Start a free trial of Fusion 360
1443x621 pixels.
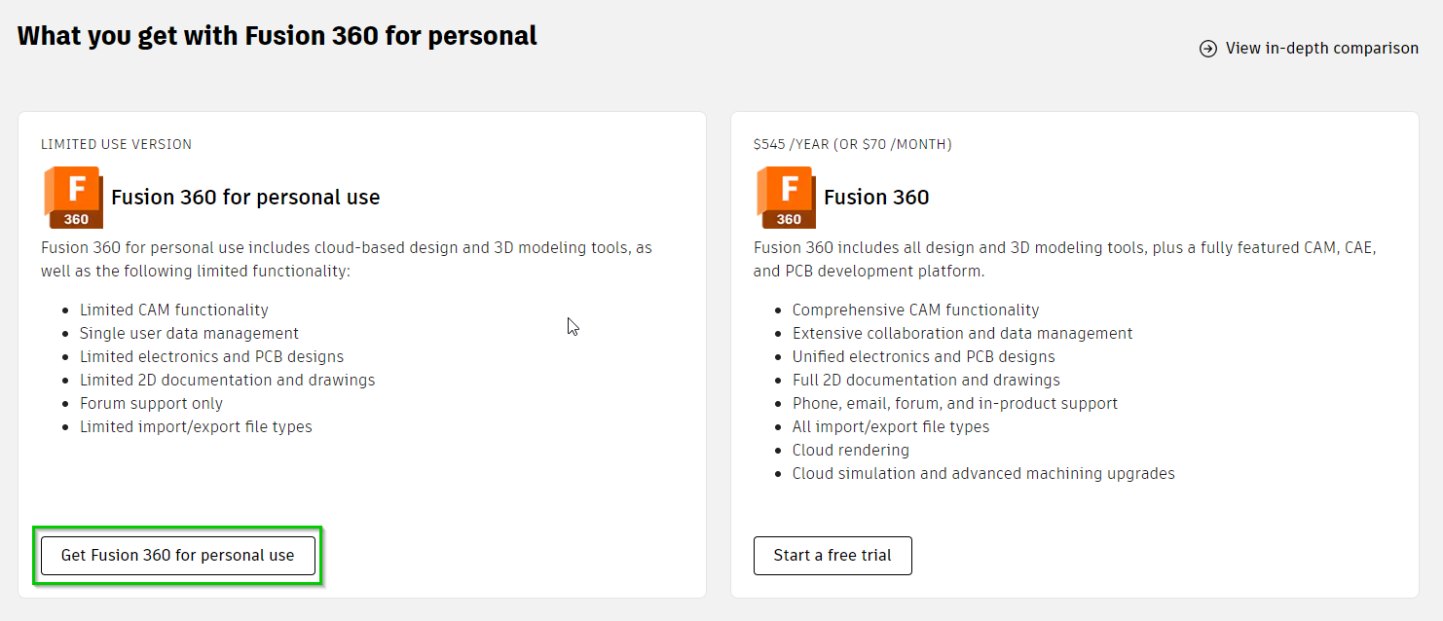pos(832,556)
